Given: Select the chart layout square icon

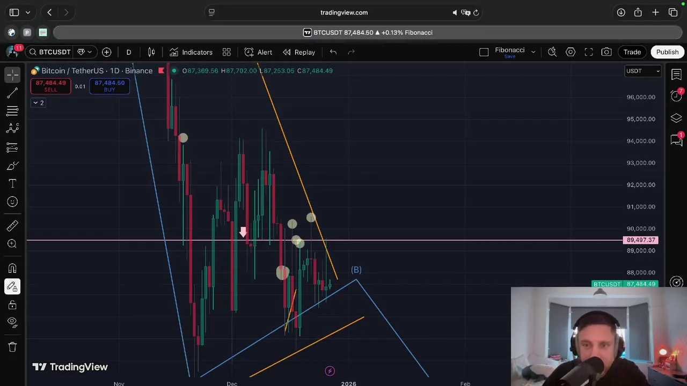Looking at the screenshot, I should tap(484, 52).
